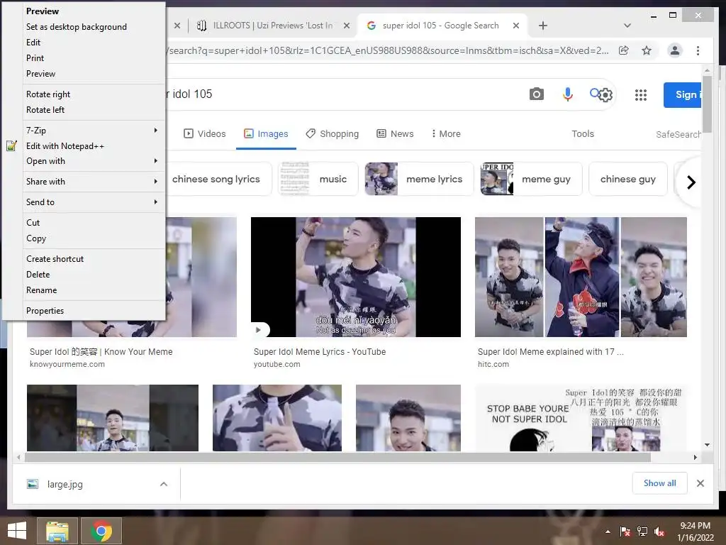Open File Explorer from taskbar

(x=57, y=531)
